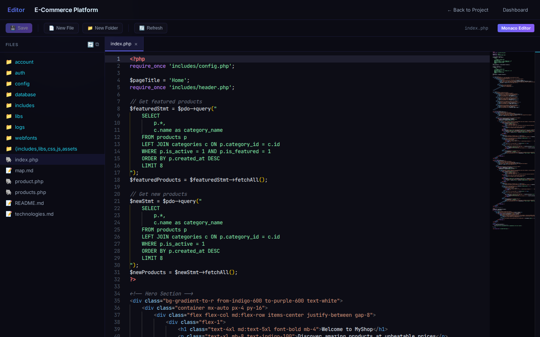Screen dimensions: 540x337
Task: Click the Refresh toolbar icon
Action: 142,28
